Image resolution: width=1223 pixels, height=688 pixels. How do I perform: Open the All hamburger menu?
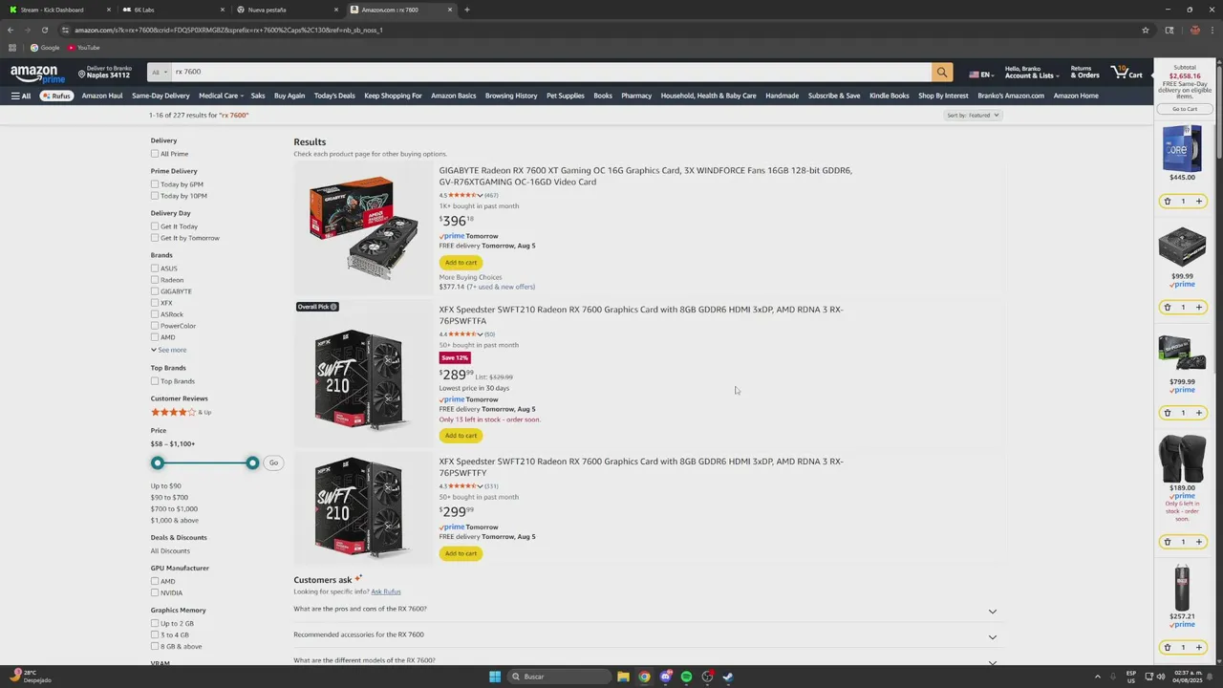pos(21,96)
